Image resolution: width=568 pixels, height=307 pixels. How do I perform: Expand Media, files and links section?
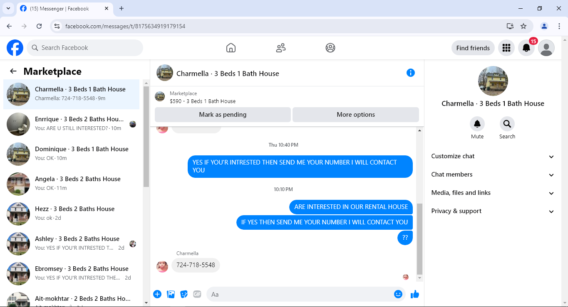[x=493, y=193]
